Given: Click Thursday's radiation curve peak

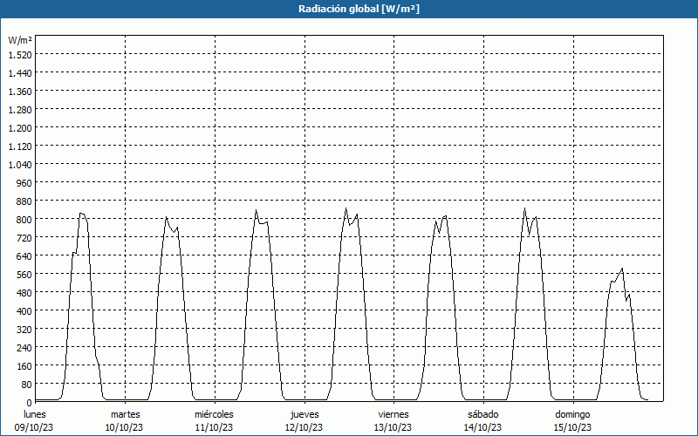Looking at the screenshot, I should tap(346, 208).
